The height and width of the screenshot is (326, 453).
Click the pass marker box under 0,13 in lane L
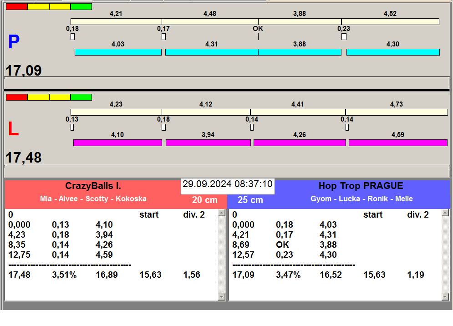click(72, 127)
